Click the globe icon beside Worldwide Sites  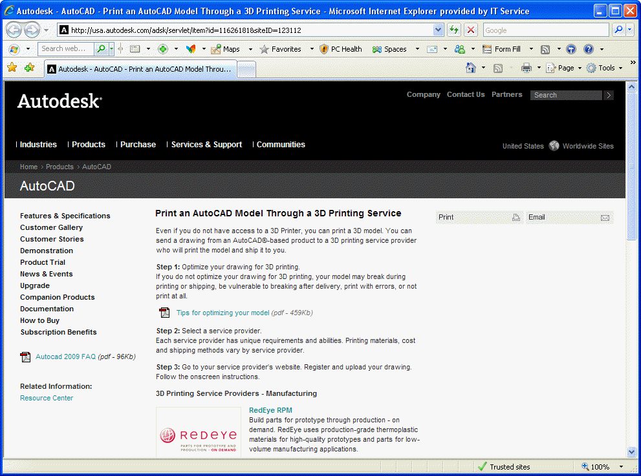[x=554, y=146]
